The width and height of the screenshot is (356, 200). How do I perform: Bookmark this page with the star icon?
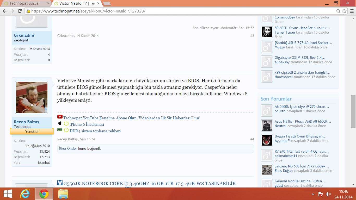click(344, 11)
